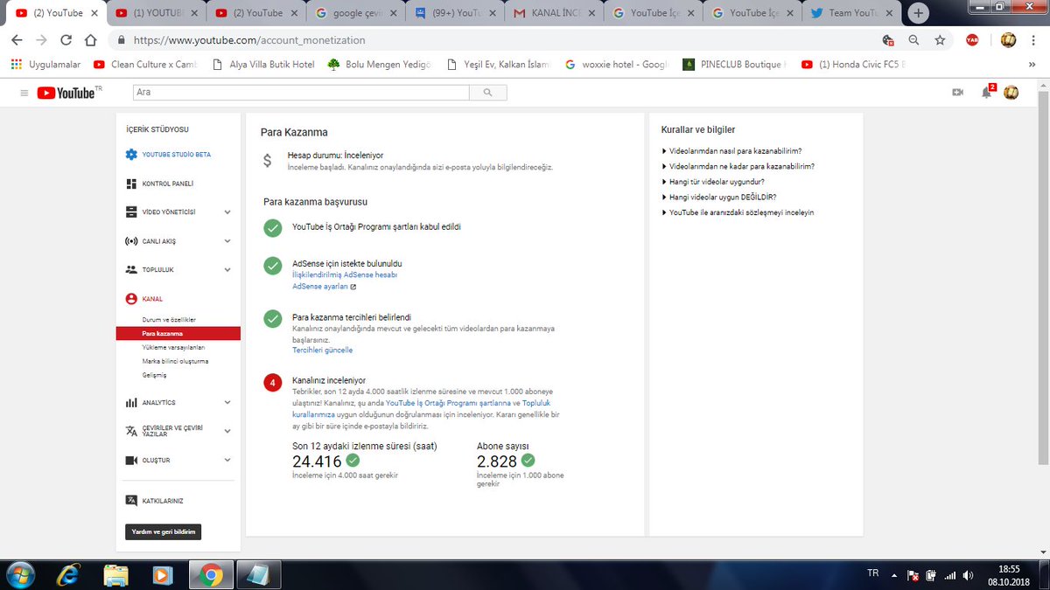The height and width of the screenshot is (590, 1050).
Task: Bookmark this page with star icon
Action: 940,40
